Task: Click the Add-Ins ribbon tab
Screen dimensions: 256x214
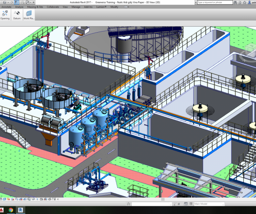Action: 89,7
